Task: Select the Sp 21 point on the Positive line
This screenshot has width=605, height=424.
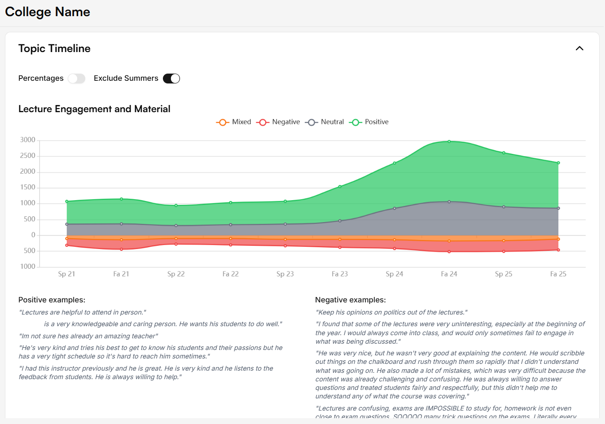Action: click(67, 201)
